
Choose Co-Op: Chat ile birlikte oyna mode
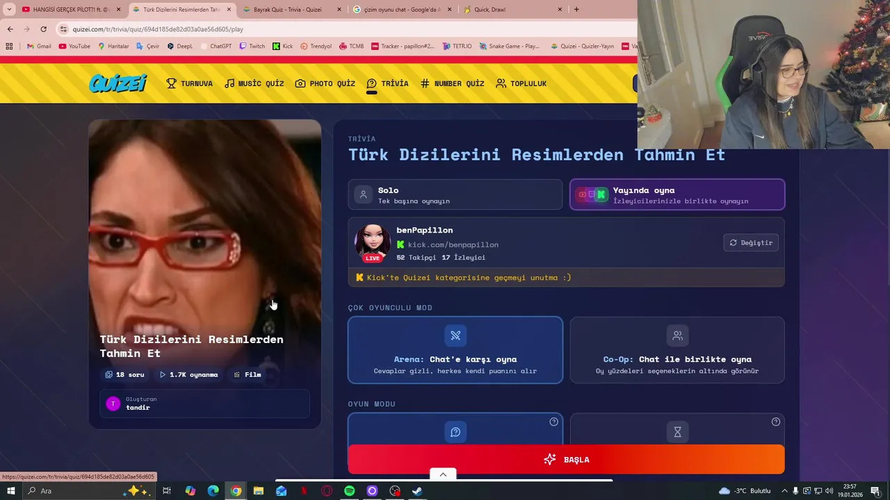(677, 350)
